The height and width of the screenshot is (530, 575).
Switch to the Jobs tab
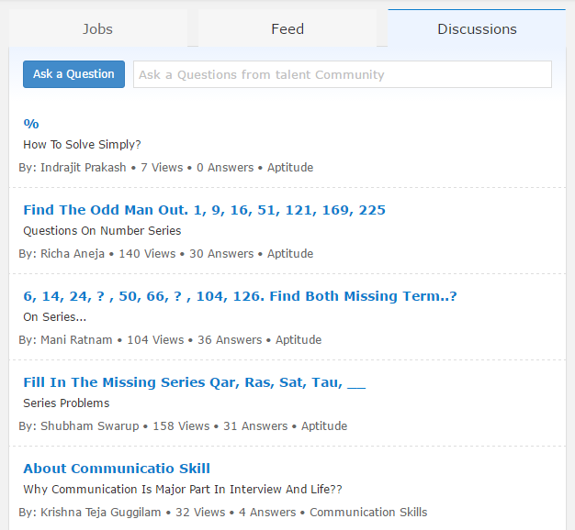click(98, 28)
